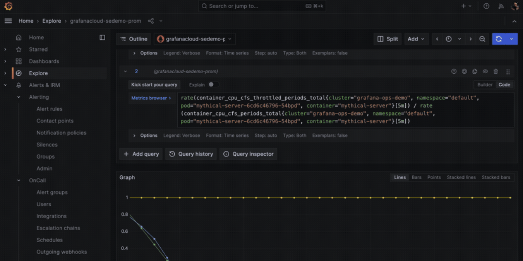Refresh the query with the blue run icon
The width and height of the screenshot is (523, 261).
[499, 39]
